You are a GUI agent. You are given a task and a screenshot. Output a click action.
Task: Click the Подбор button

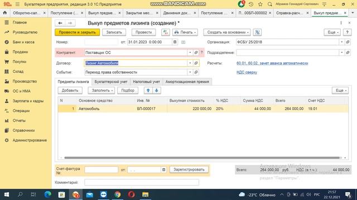click(x=128, y=90)
